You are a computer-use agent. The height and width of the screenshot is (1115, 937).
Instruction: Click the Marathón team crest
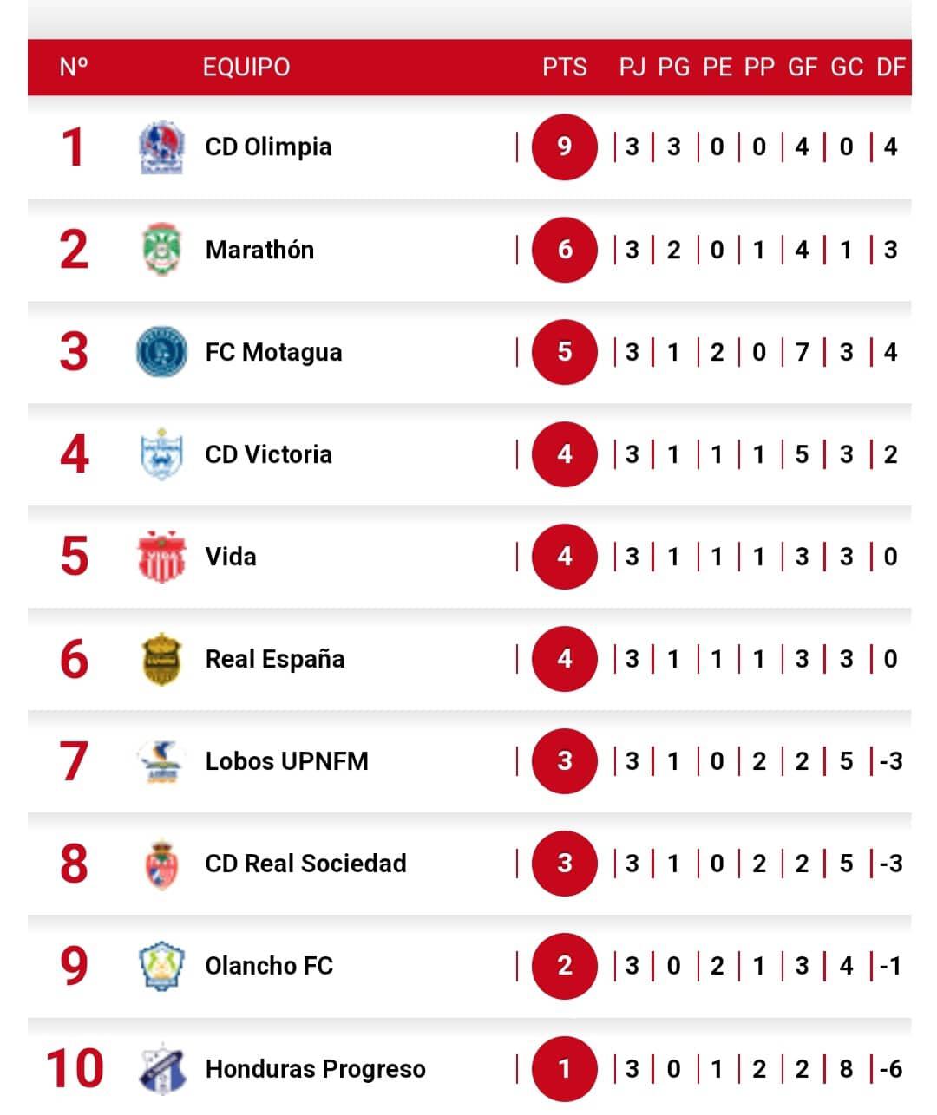pyautogui.click(x=161, y=250)
